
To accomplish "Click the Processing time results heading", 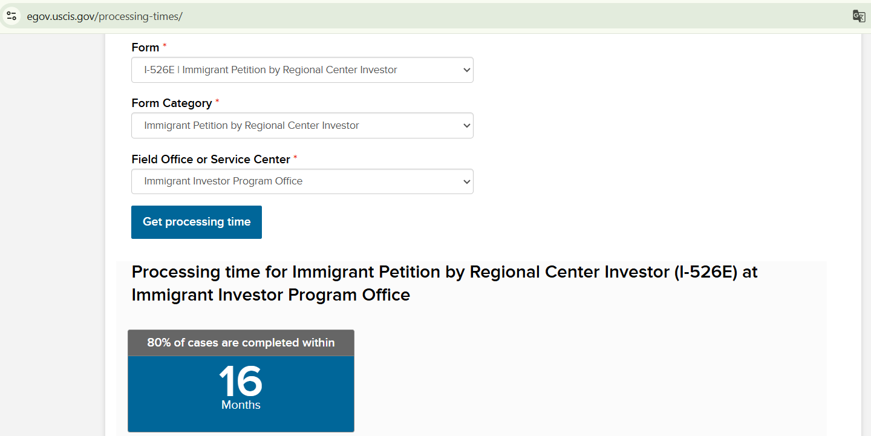I will coord(445,283).
